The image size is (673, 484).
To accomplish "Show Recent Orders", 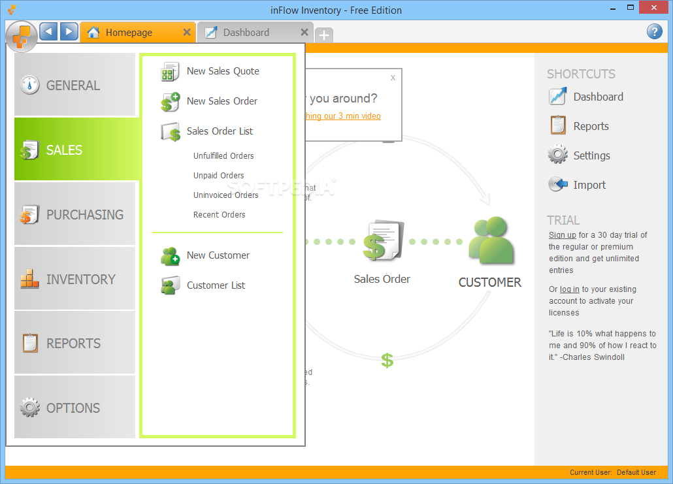I will pyautogui.click(x=220, y=214).
